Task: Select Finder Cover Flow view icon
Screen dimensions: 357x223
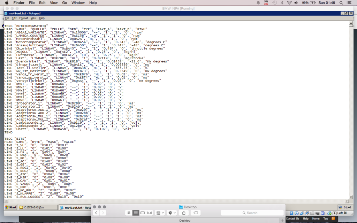Action: (x=150, y=213)
